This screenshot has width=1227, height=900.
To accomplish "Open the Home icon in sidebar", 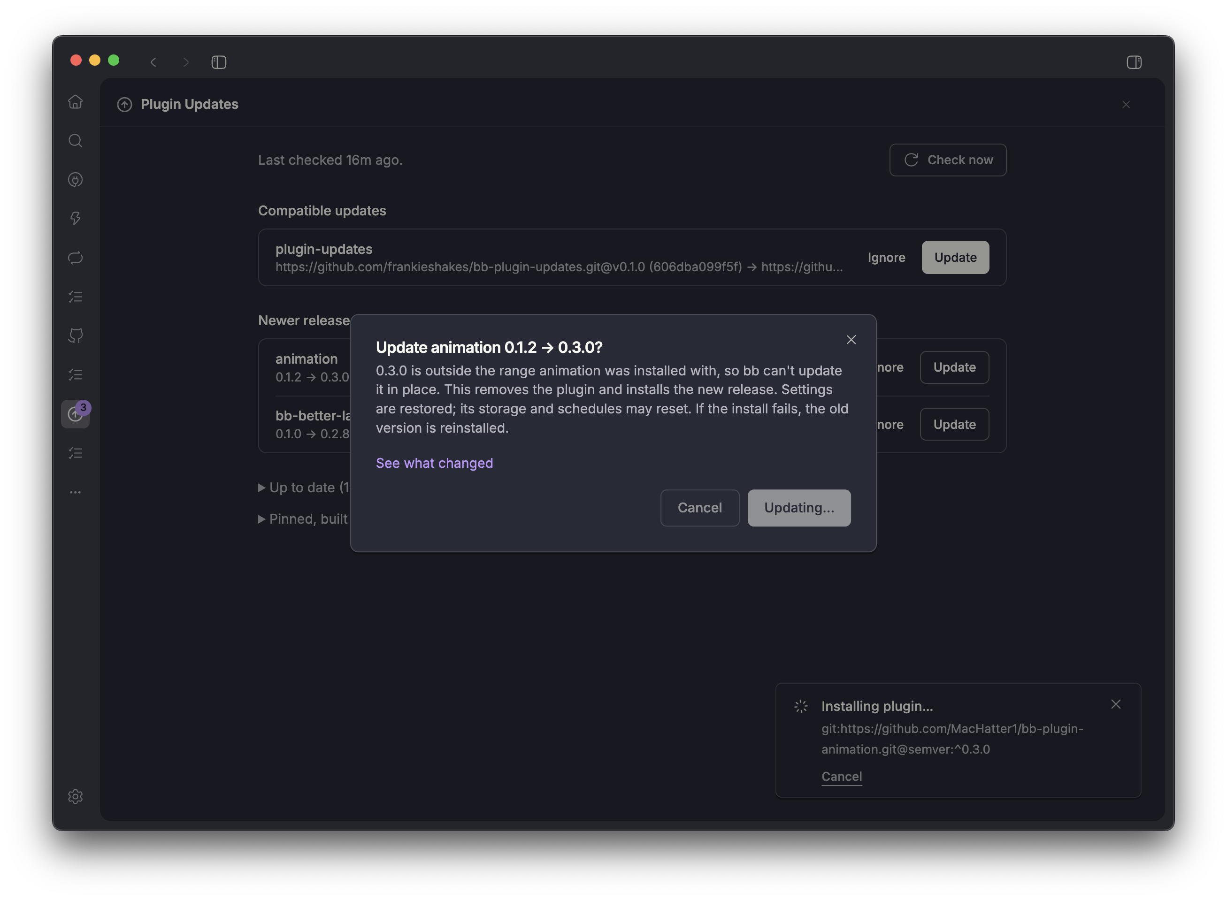I will coord(75,102).
